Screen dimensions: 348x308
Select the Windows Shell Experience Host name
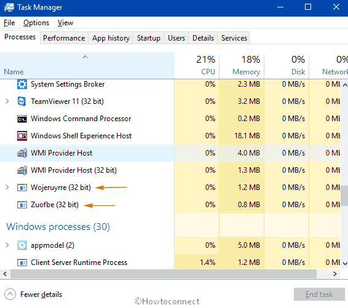(x=81, y=136)
